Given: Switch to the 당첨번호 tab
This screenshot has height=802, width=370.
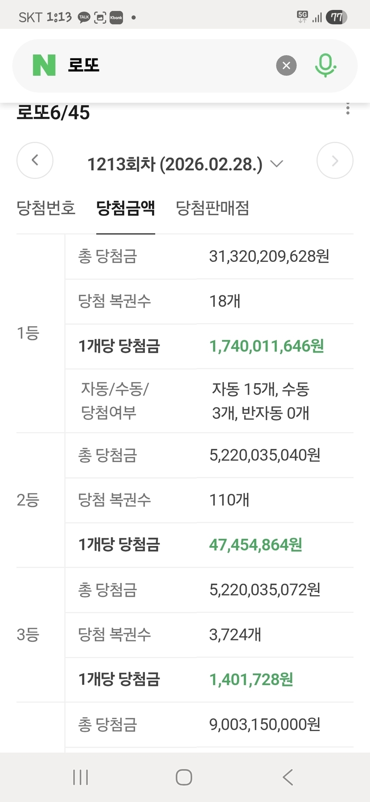Looking at the screenshot, I should coord(46,208).
